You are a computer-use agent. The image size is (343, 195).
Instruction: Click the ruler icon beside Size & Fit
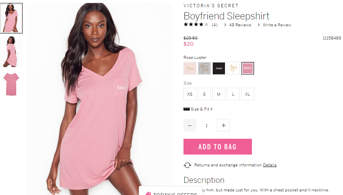coord(186,109)
